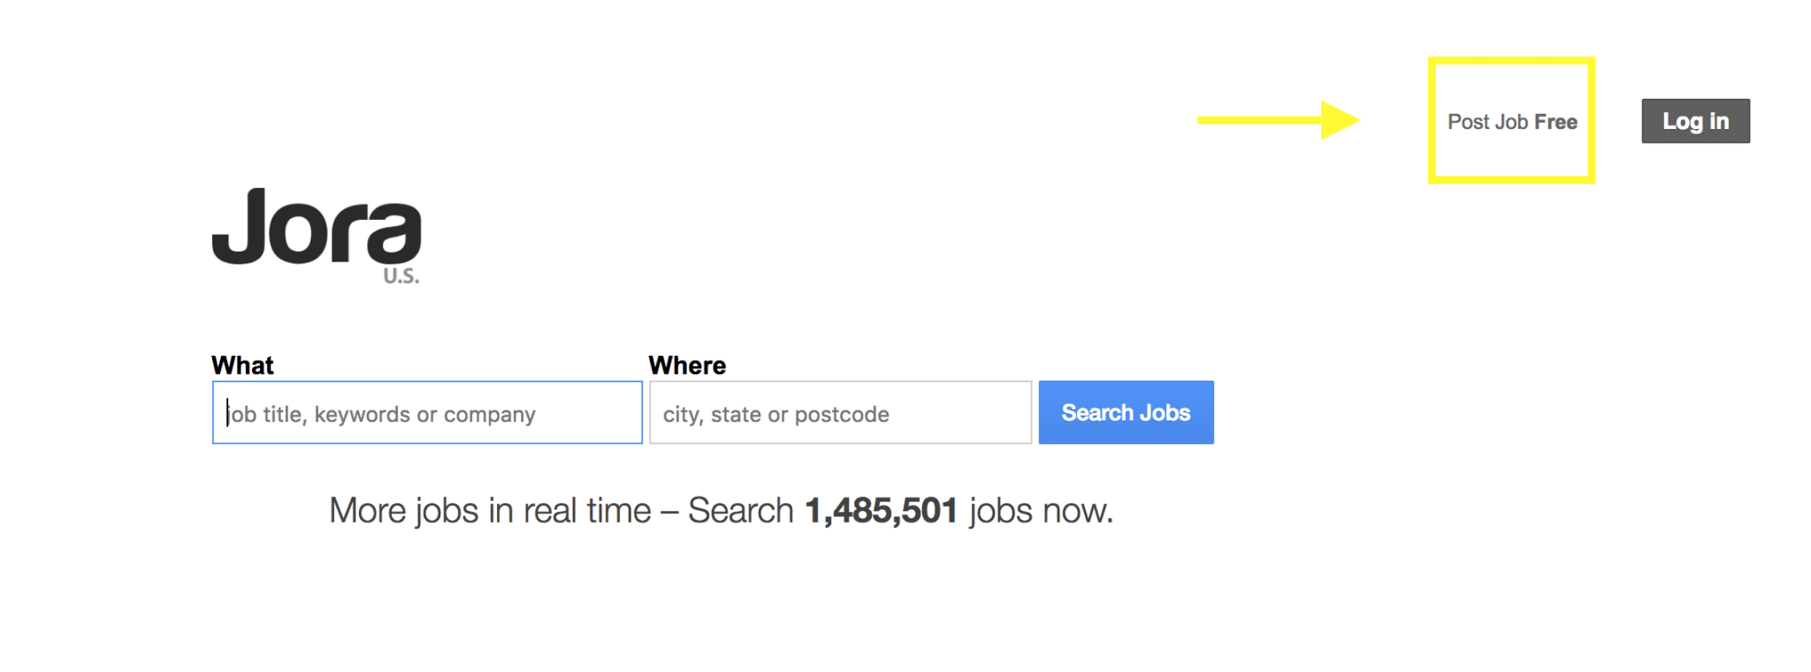Activate the Post Job Free navigation item
1811x672 pixels.
pos(1511,122)
